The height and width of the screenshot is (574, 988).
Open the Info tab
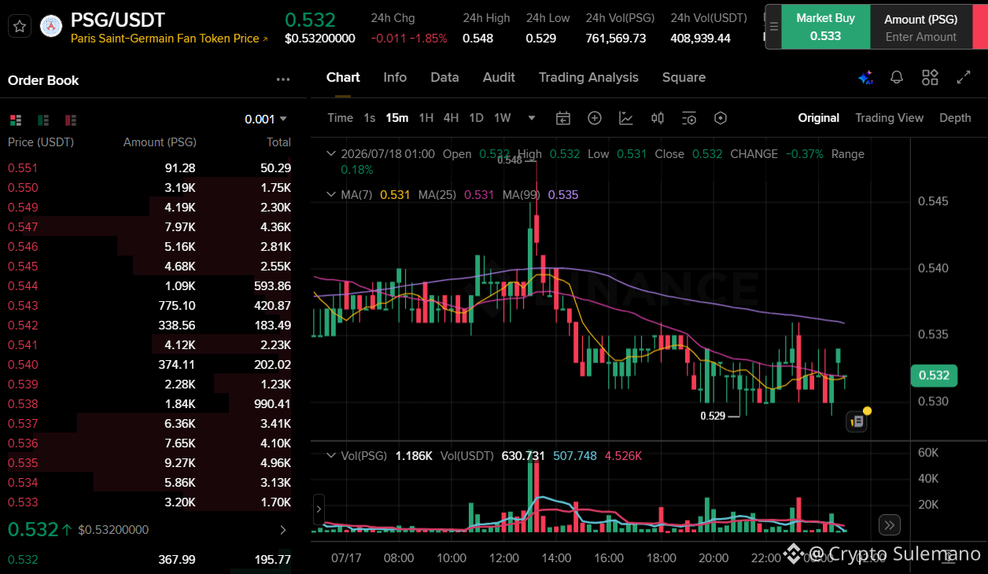(395, 77)
